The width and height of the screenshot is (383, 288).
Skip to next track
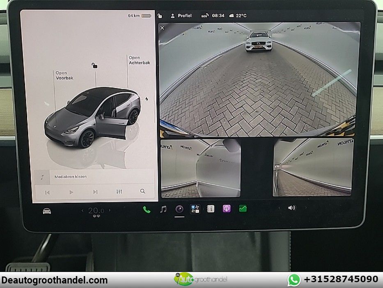[x=95, y=192]
